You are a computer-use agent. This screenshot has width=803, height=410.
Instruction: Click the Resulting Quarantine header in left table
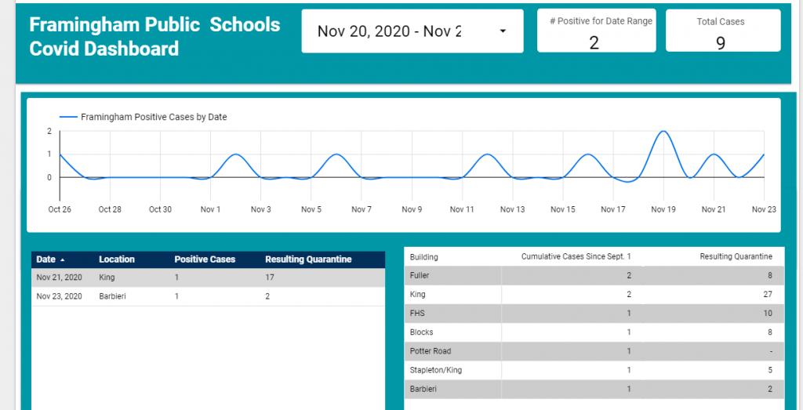(x=308, y=259)
